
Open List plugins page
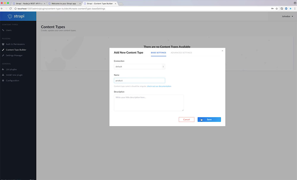[11, 69]
